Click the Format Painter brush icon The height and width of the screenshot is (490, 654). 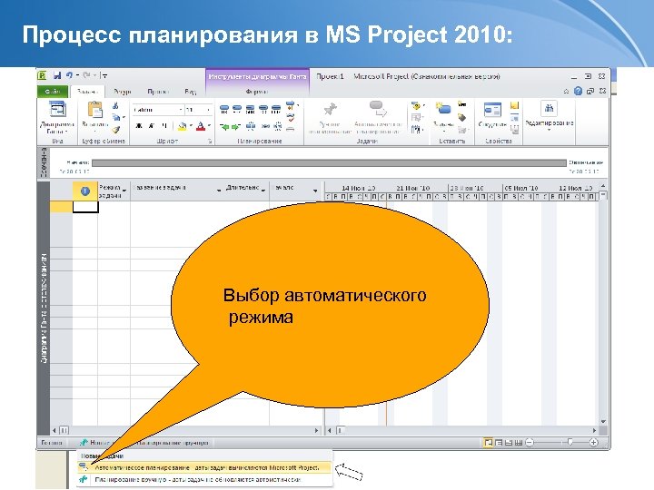[x=116, y=130]
